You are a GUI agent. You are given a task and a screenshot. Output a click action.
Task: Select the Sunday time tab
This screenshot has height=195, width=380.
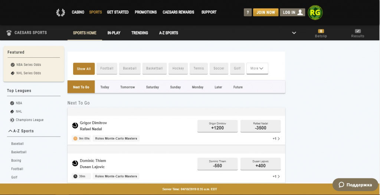point(175,87)
